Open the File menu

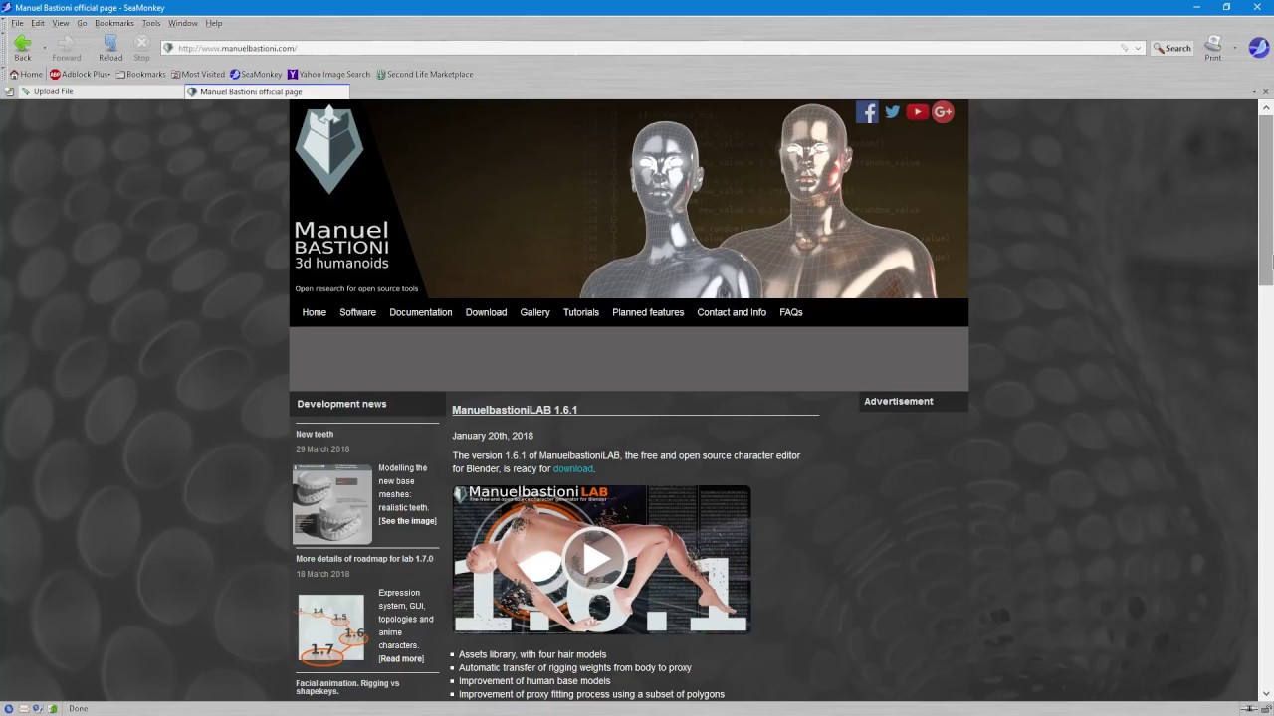pyautogui.click(x=17, y=23)
